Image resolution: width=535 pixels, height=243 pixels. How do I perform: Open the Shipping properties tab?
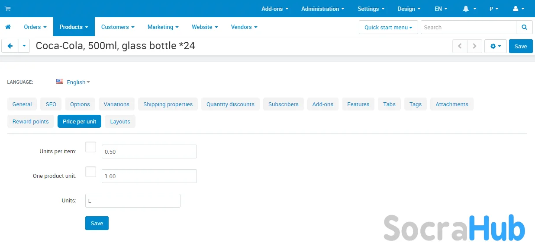coord(168,104)
